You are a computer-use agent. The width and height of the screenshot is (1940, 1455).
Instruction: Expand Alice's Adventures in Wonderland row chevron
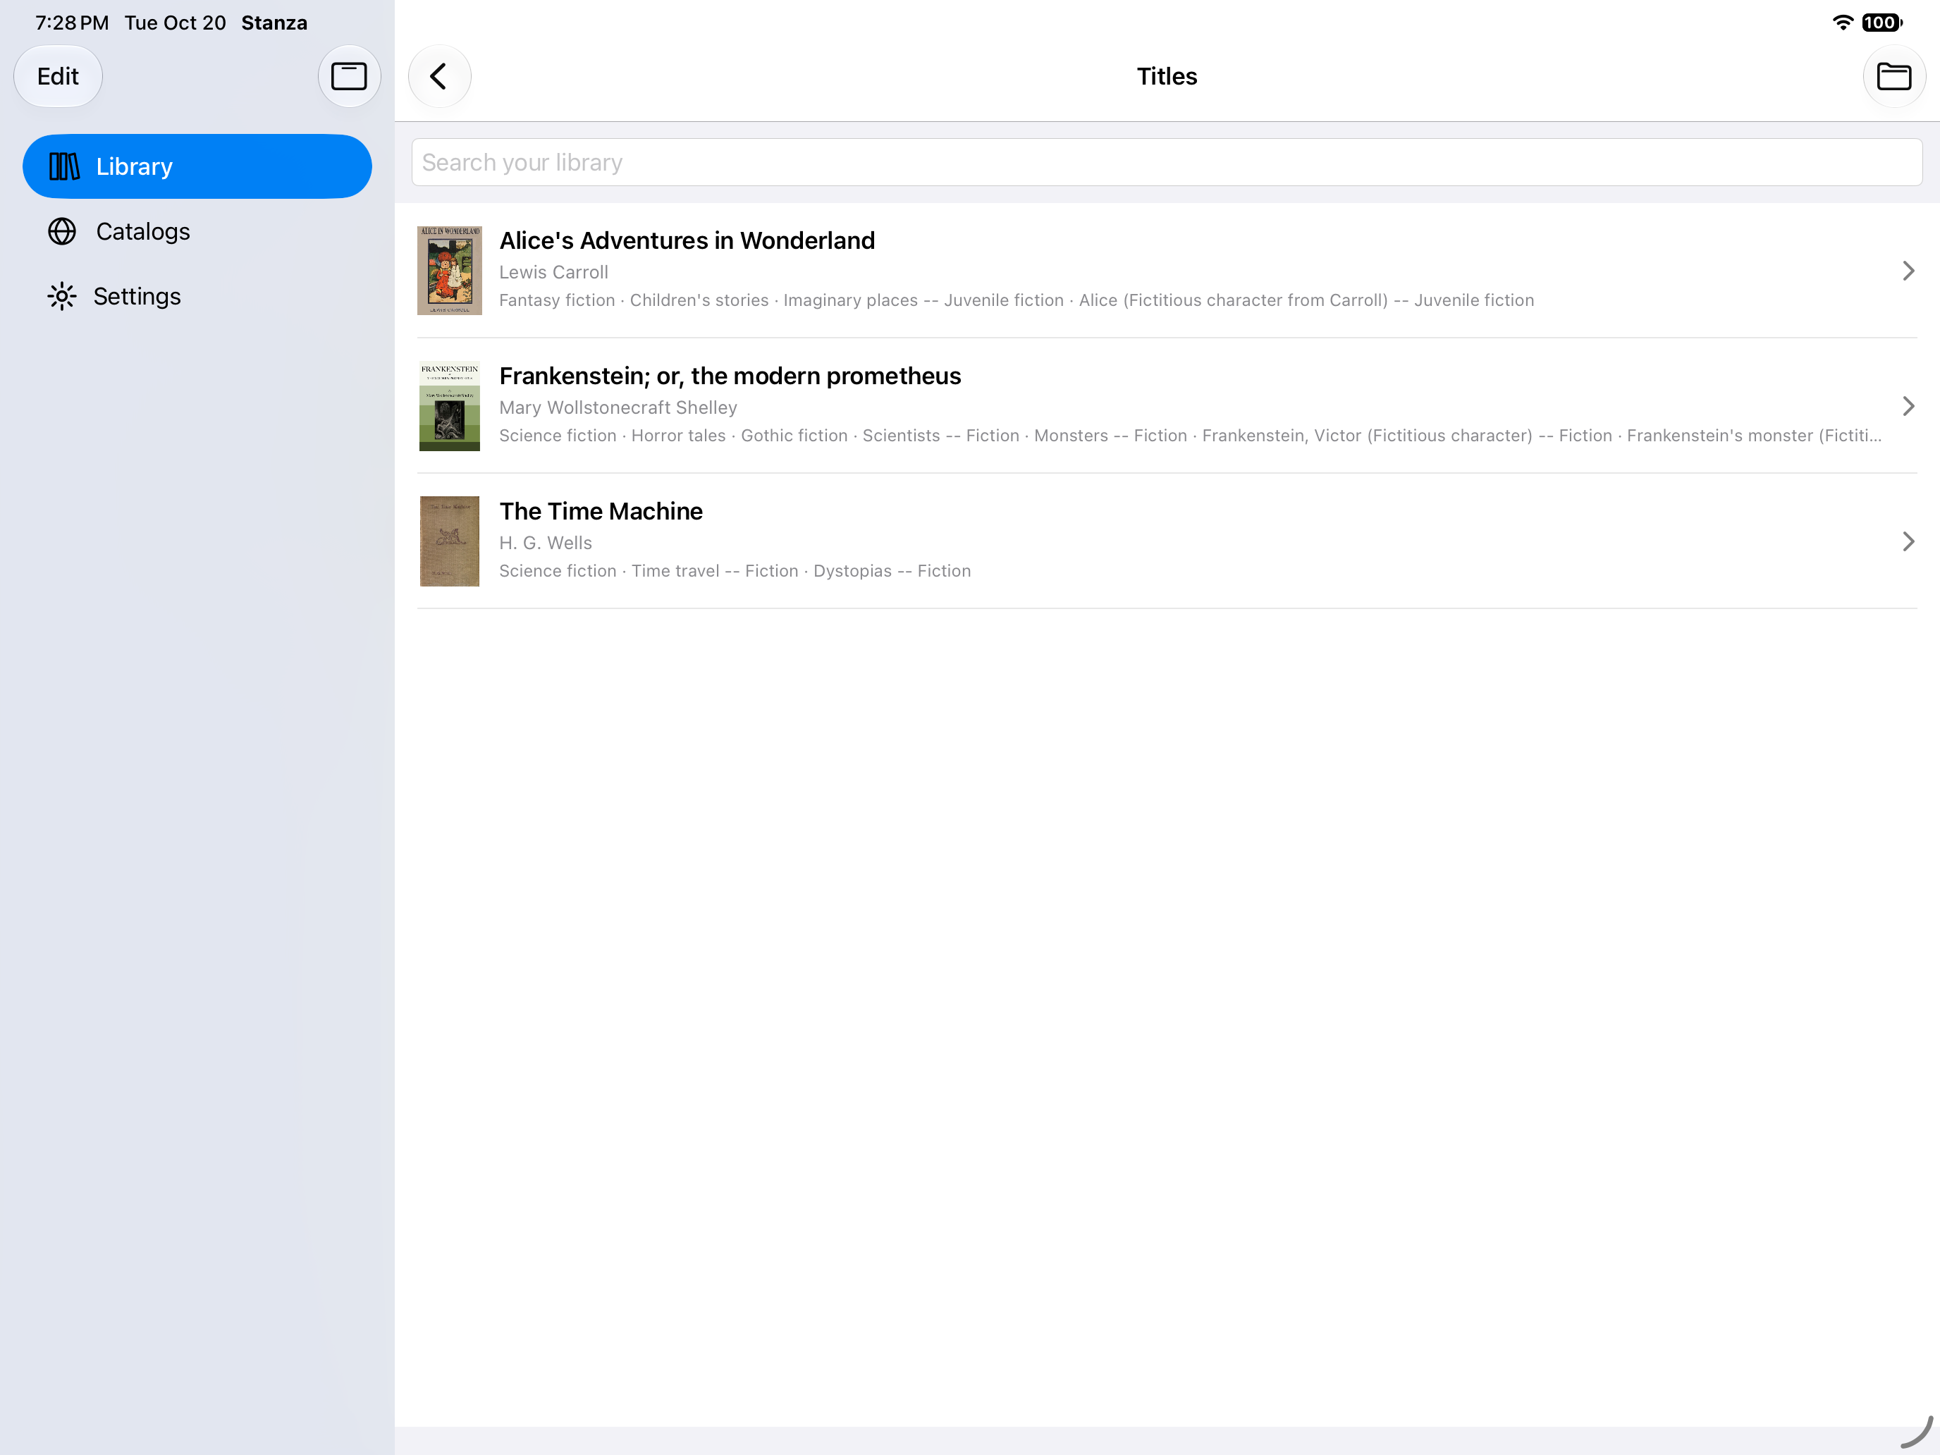1908,270
